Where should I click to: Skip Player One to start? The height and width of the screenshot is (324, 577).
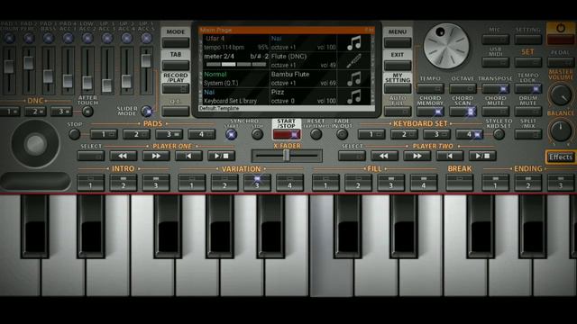point(188,156)
